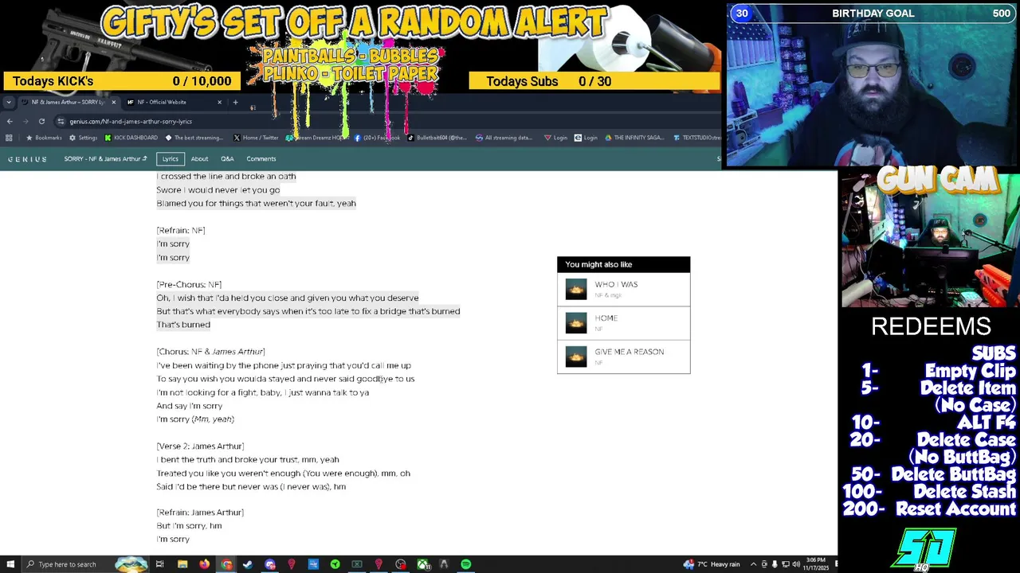Click the HOME album thumbnail

(x=576, y=322)
